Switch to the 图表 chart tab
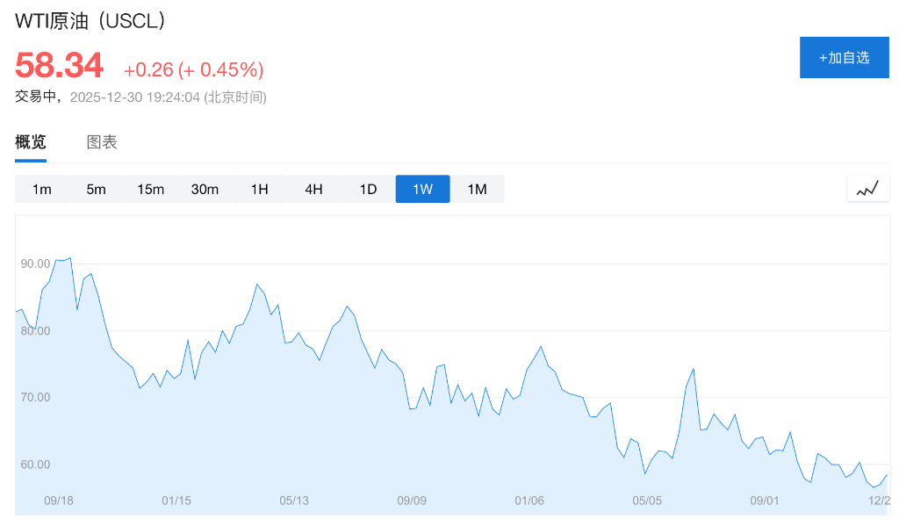Screen dimensions: 899x527 (x=102, y=141)
